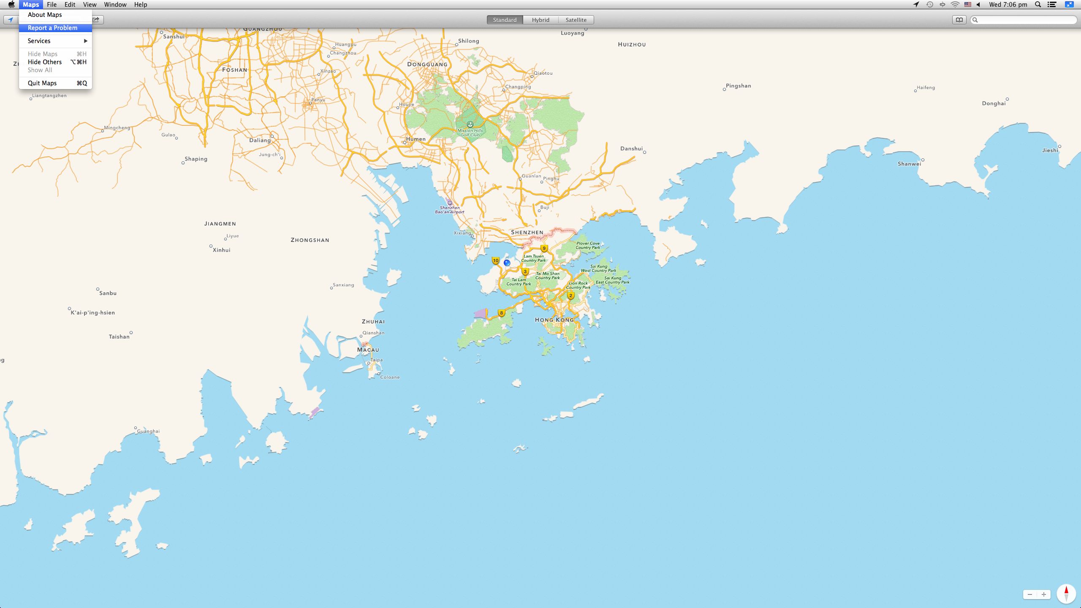Open the Help menu
The image size is (1081, 608).
pos(141,5)
